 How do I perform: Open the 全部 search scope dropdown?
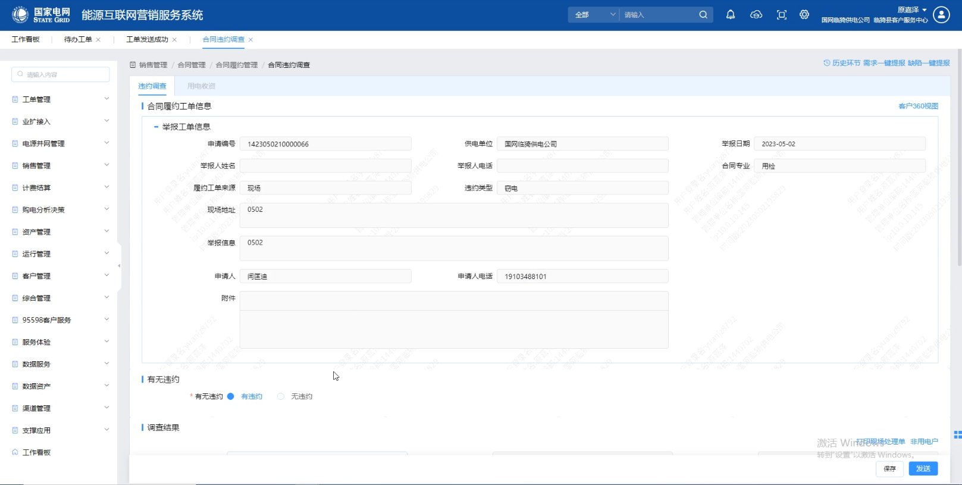tap(594, 15)
